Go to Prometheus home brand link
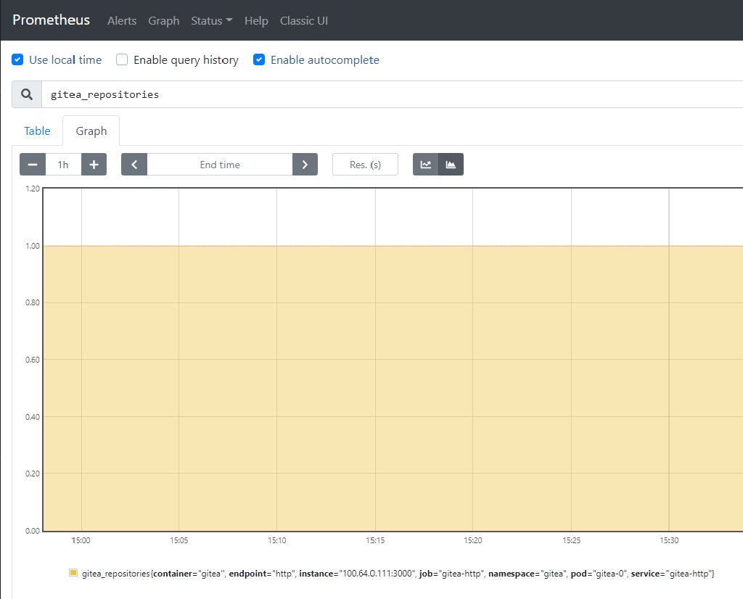The width and height of the screenshot is (743, 599). tap(52, 20)
